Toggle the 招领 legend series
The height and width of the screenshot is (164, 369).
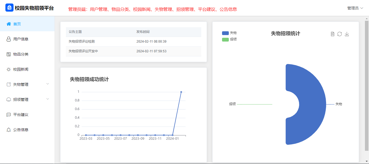(x=229, y=39)
